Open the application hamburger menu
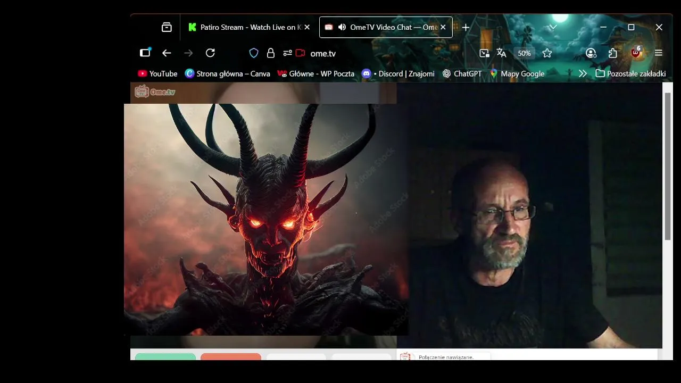 pyautogui.click(x=659, y=53)
